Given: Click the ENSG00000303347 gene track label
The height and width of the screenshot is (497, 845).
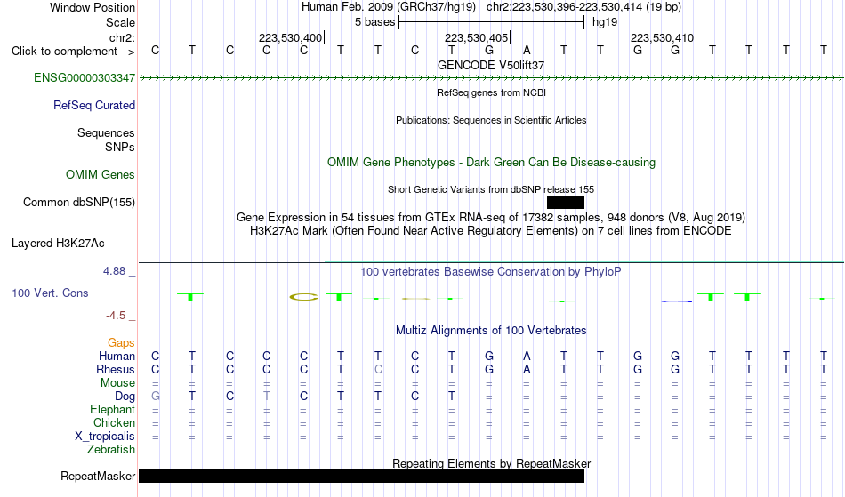Looking at the screenshot, I should (x=84, y=78).
